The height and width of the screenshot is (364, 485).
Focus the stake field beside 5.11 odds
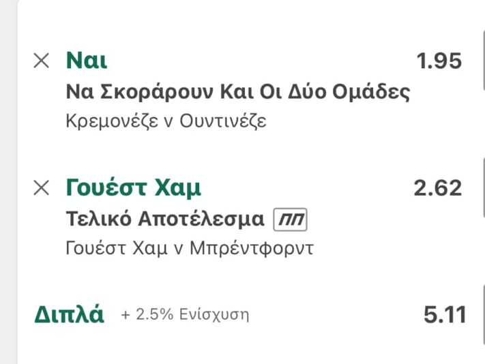tap(482, 315)
